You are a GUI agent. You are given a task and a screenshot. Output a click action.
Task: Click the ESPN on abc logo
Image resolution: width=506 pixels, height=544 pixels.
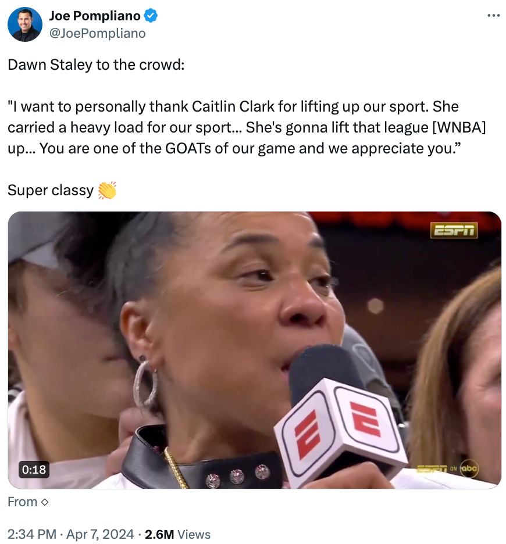point(447,468)
